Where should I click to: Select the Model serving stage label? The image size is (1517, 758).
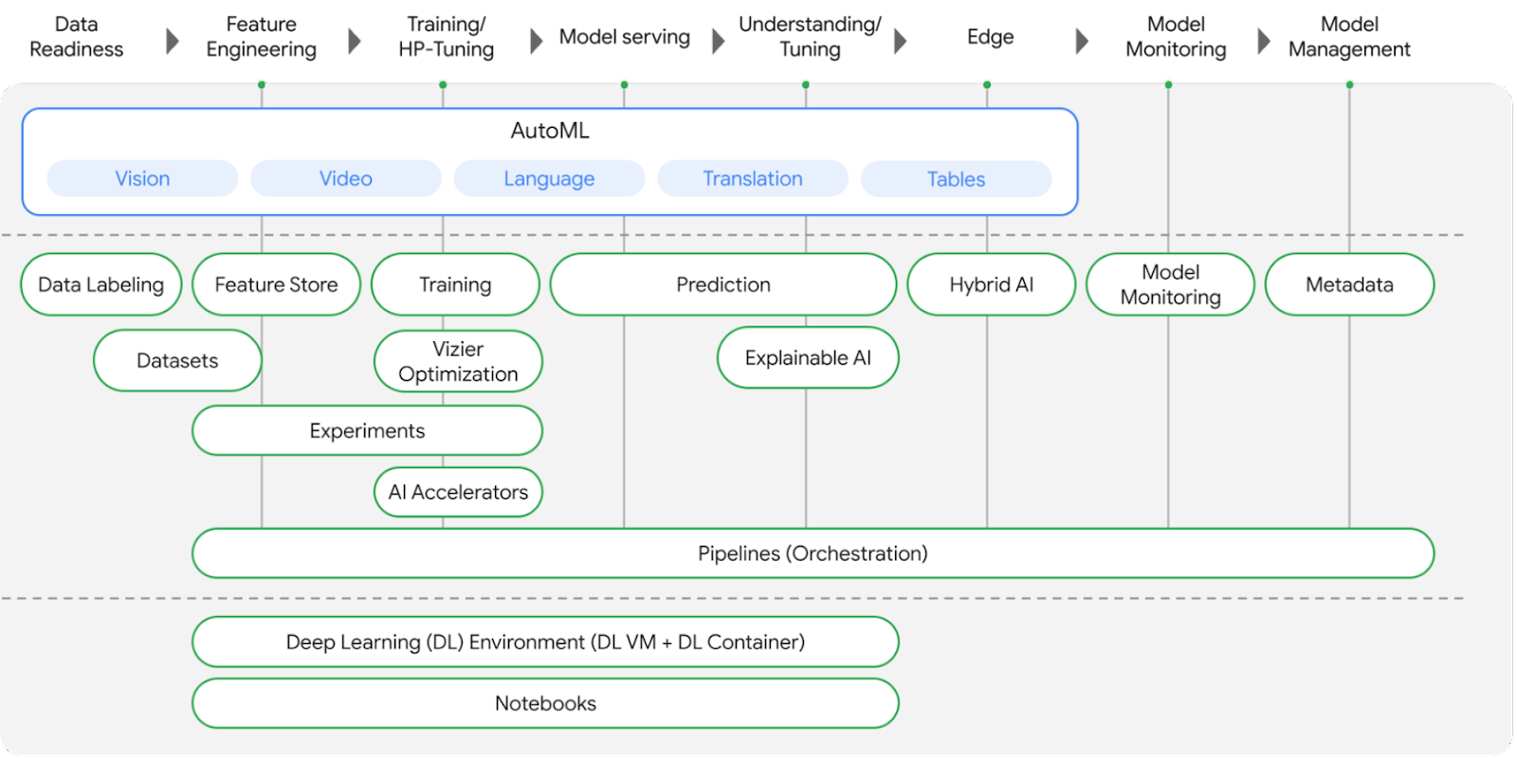pos(625,37)
